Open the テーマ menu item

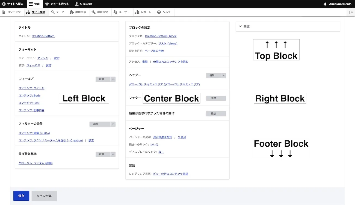tap(58, 12)
